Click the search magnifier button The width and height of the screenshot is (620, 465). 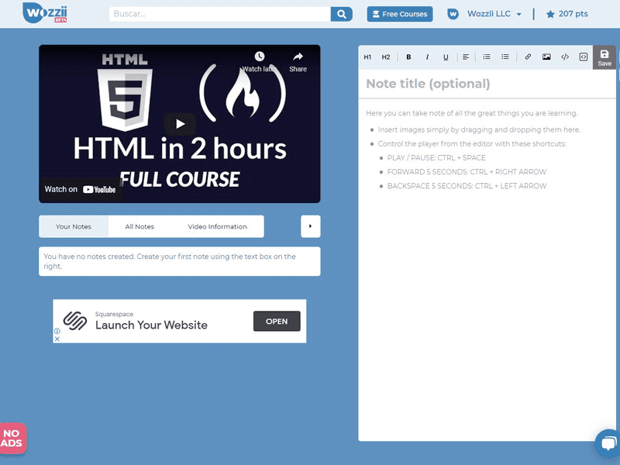point(341,14)
